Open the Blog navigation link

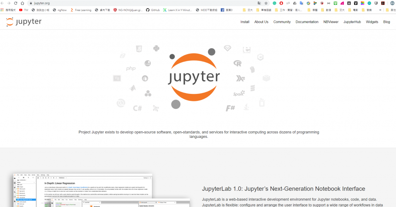[386, 22]
